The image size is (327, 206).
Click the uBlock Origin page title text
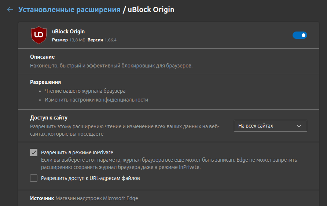tap(151, 10)
